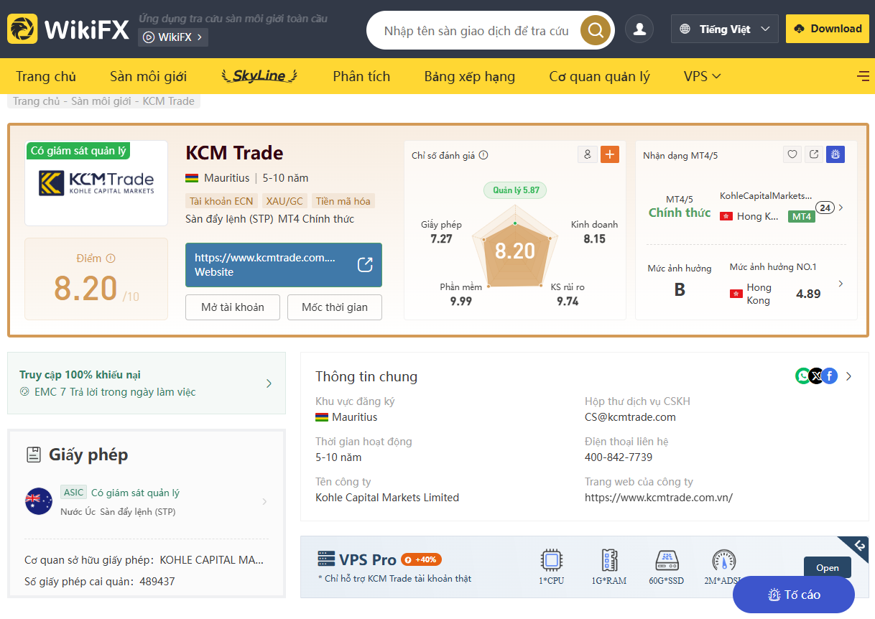Screen dimensions: 875x619
Task: Expand the ASIC license details chevron
Action: tap(264, 501)
